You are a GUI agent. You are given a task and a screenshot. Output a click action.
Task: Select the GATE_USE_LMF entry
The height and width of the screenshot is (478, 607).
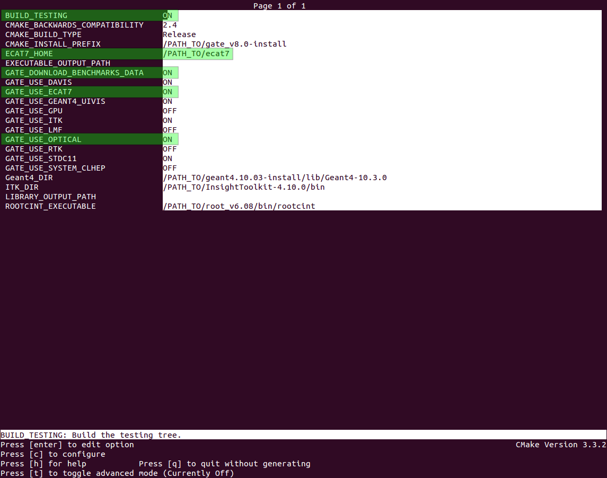pos(34,130)
